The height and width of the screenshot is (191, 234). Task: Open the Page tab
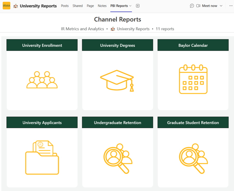(90, 6)
